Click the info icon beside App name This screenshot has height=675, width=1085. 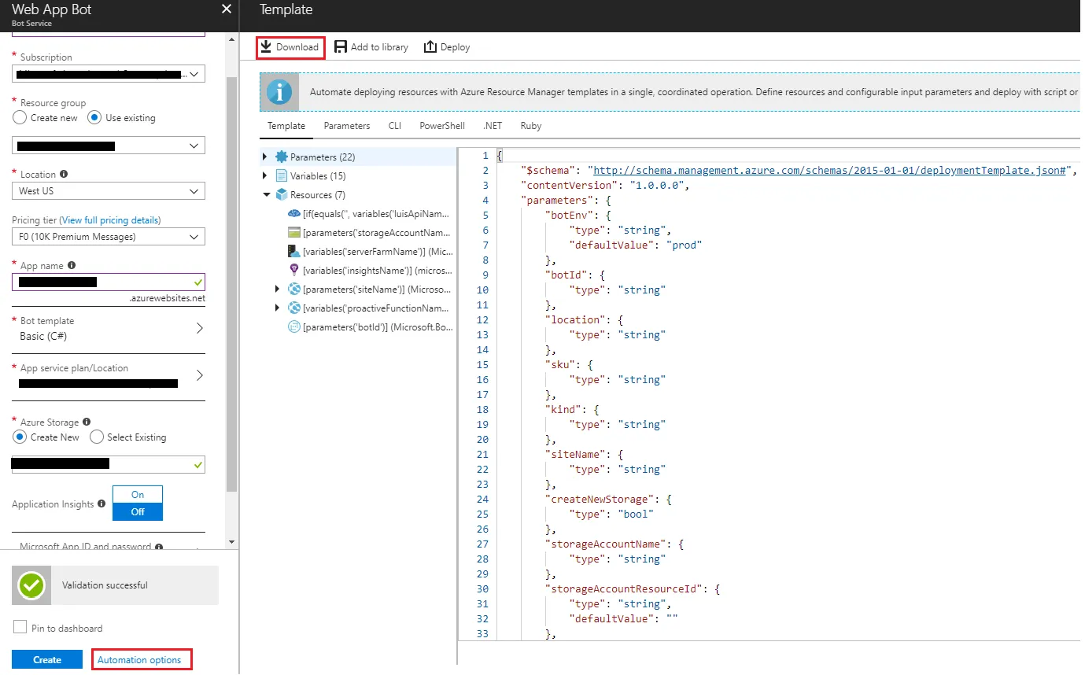pos(72,266)
